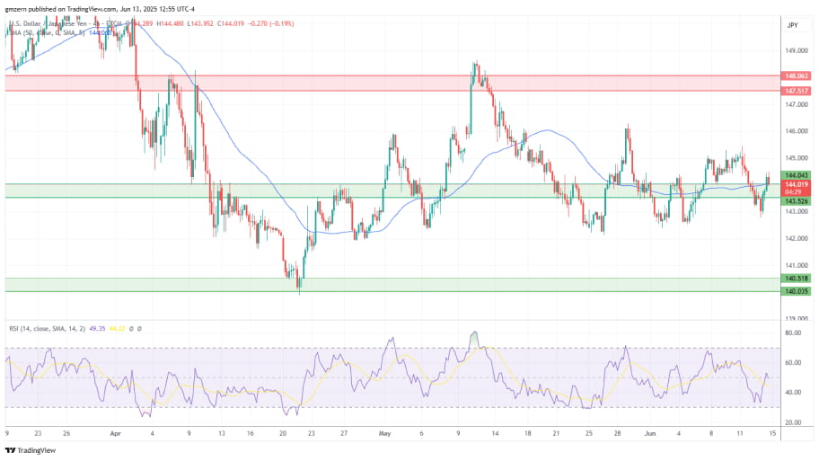Viewport: 819px width, 461px height.
Task: Click the 21 date label on time axis
Action: pyautogui.click(x=556, y=433)
